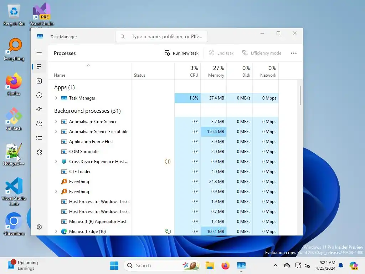Open the App history sidebar icon

click(x=39, y=95)
